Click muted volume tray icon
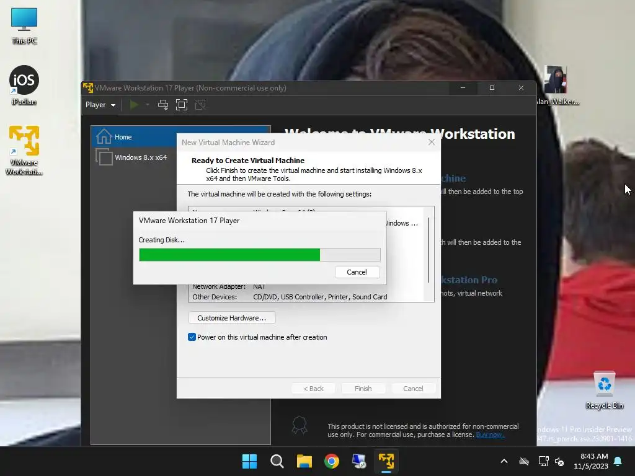 [x=559, y=461]
